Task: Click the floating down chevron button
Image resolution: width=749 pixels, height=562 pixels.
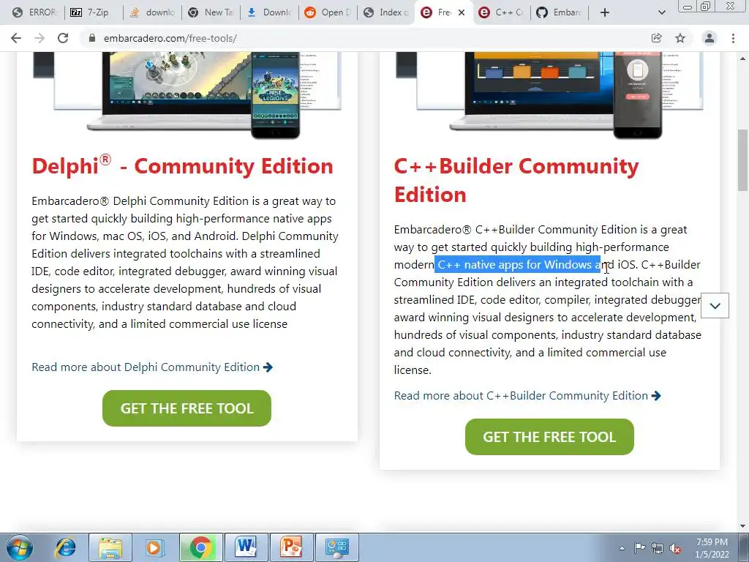Action: (x=715, y=305)
